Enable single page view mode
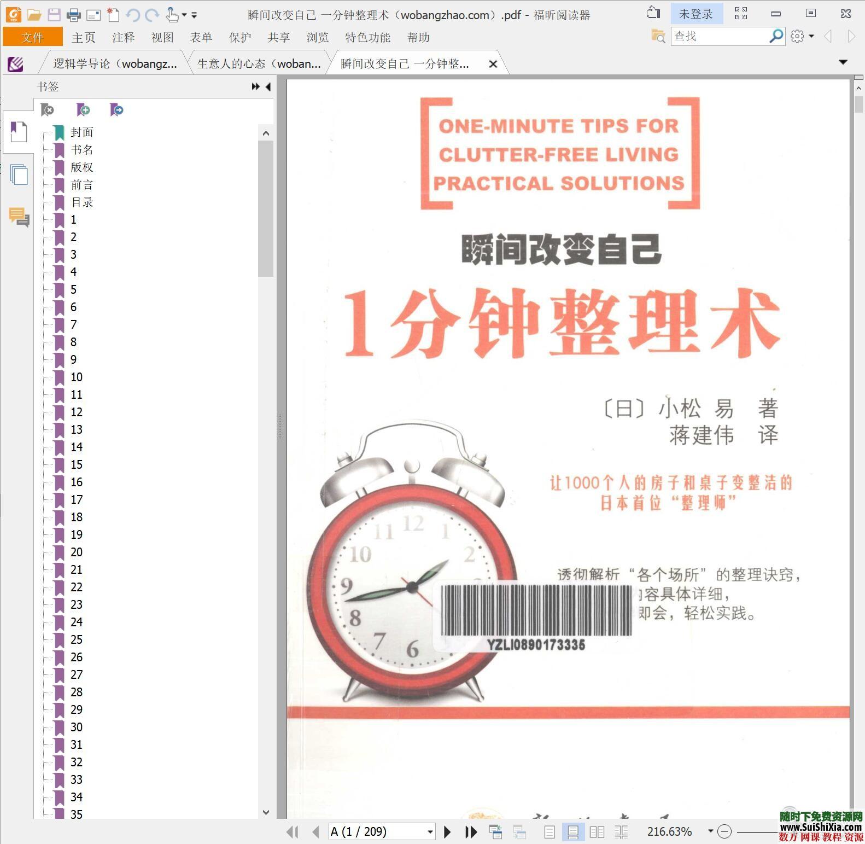865x844 pixels. click(x=550, y=832)
